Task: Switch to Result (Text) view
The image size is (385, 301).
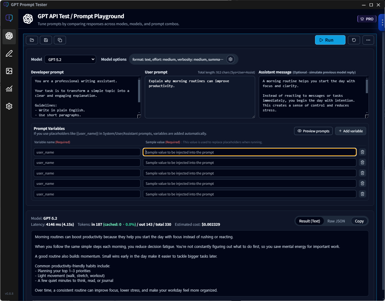Action: (x=309, y=221)
